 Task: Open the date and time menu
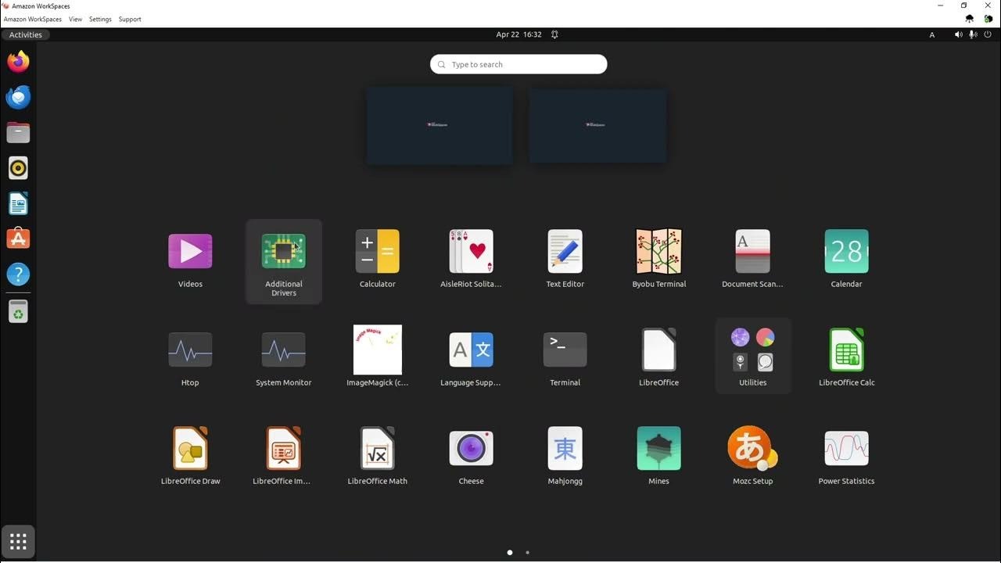point(518,34)
